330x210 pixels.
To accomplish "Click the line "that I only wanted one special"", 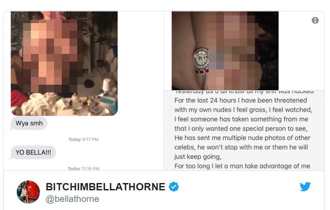I will click(x=241, y=128).
